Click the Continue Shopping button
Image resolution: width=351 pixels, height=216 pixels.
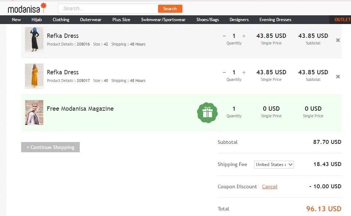click(50, 147)
